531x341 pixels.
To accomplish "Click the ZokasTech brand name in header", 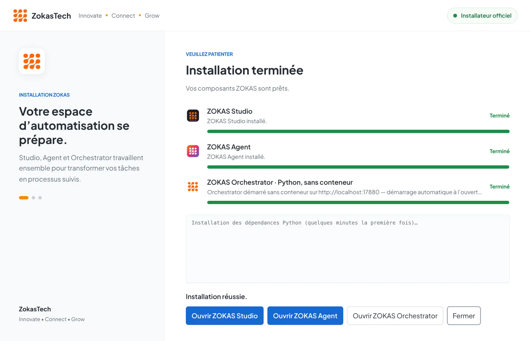I will (x=51, y=16).
